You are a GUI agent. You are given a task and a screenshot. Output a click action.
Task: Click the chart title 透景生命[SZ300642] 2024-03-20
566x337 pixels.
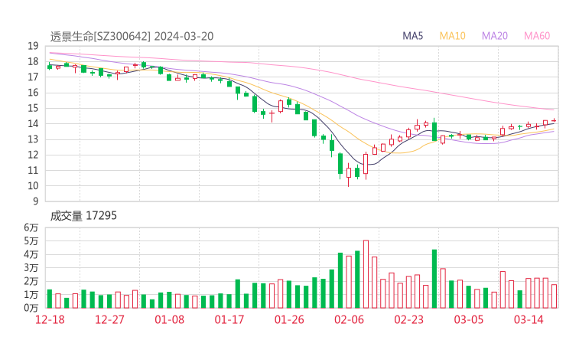pos(132,36)
